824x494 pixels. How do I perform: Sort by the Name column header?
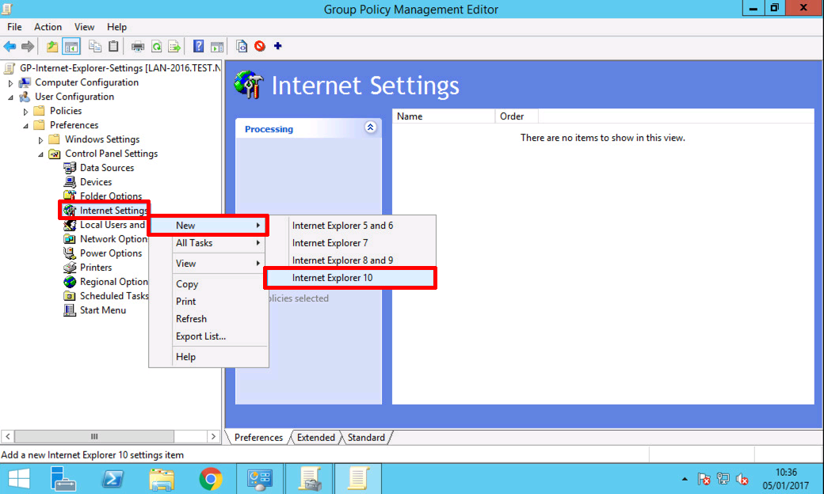(x=444, y=116)
